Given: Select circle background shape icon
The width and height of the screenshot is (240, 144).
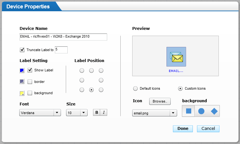Looking at the screenshot, I should pos(201,111).
